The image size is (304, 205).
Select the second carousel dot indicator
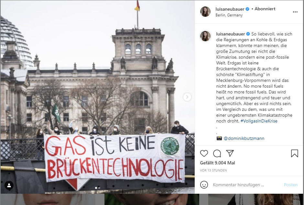[x=99, y=188]
